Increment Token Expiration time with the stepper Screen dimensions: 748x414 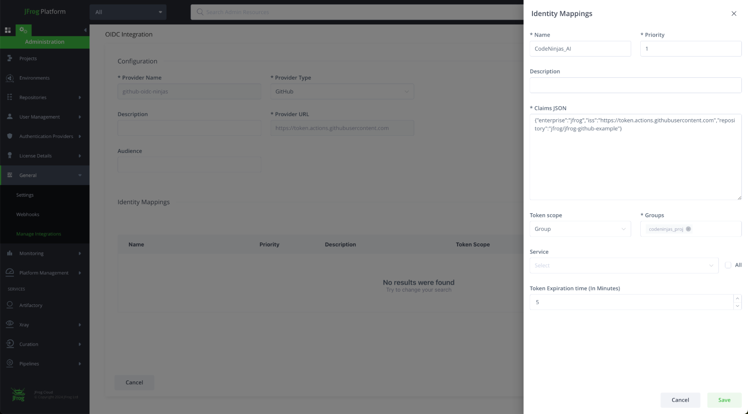[737, 299]
